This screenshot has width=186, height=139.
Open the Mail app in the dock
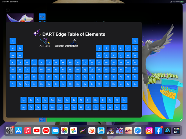[55, 131]
